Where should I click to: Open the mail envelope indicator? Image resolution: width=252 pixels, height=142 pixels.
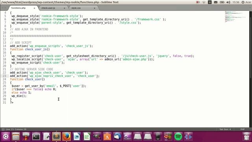click(x=216, y=2)
